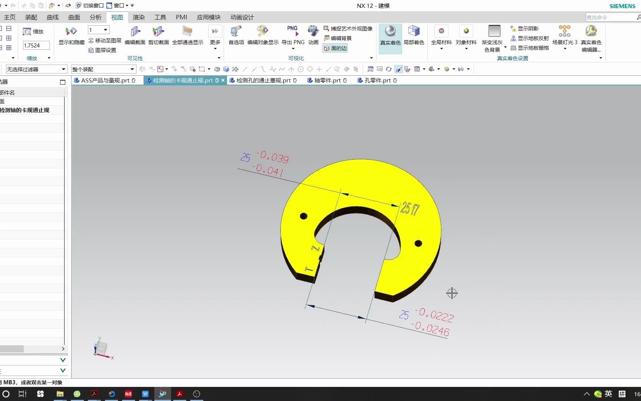Expand the 整个装配 scope dropdown
The image size is (641, 401).
click(103, 69)
